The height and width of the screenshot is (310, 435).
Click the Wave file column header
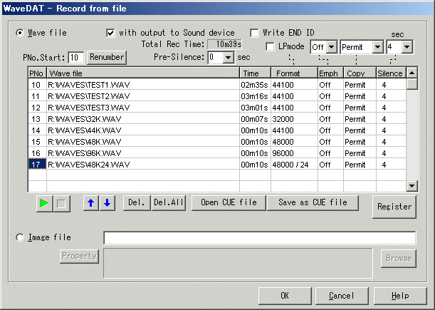click(x=142, y=73)
